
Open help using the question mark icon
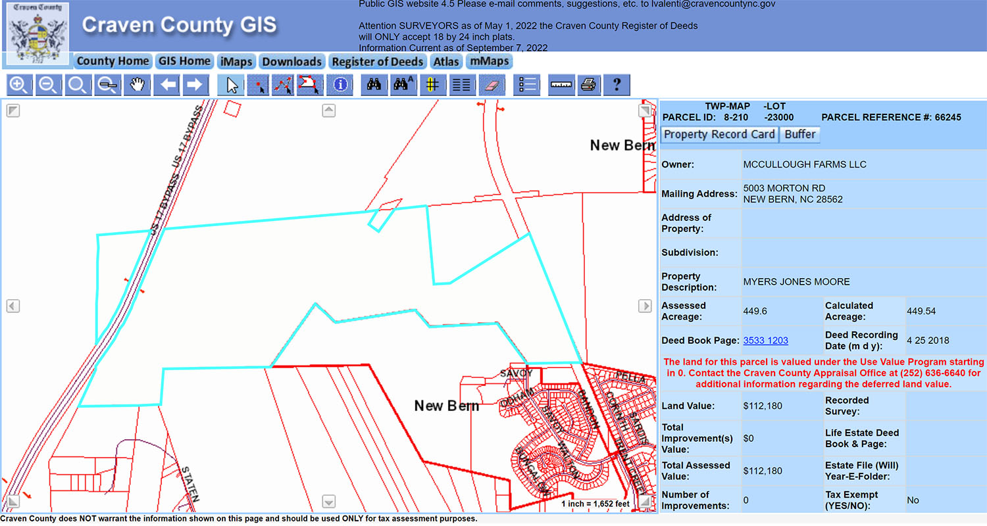point(616,85)
